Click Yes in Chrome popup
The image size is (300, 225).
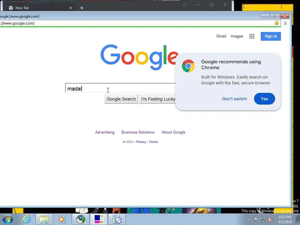[x=265, y=99]
